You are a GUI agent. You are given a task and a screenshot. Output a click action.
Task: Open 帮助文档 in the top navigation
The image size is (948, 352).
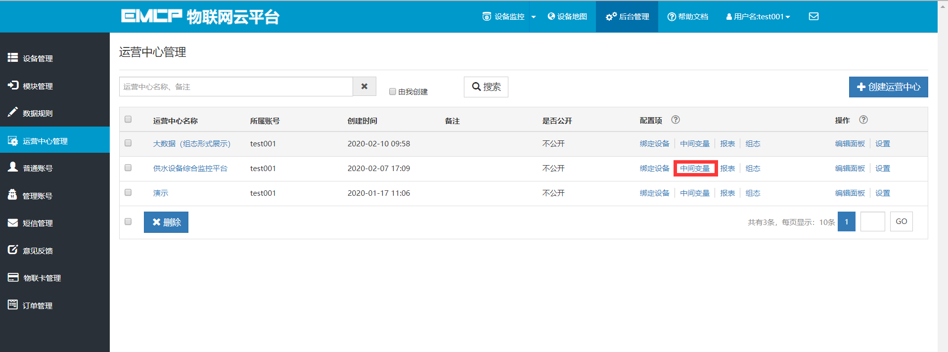click(687, 17)
